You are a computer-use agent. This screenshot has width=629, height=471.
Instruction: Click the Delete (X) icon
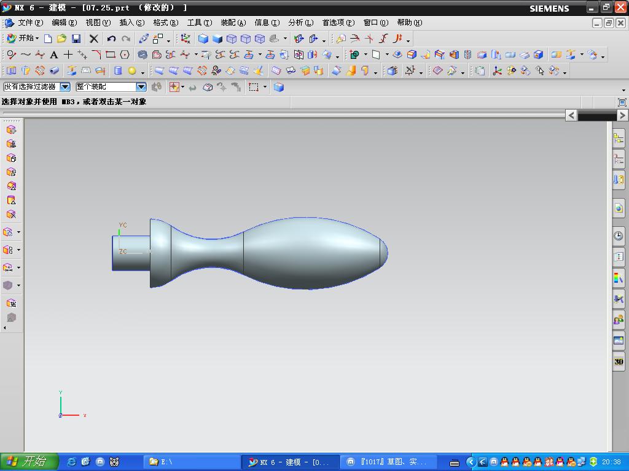(x=94, y=39)
